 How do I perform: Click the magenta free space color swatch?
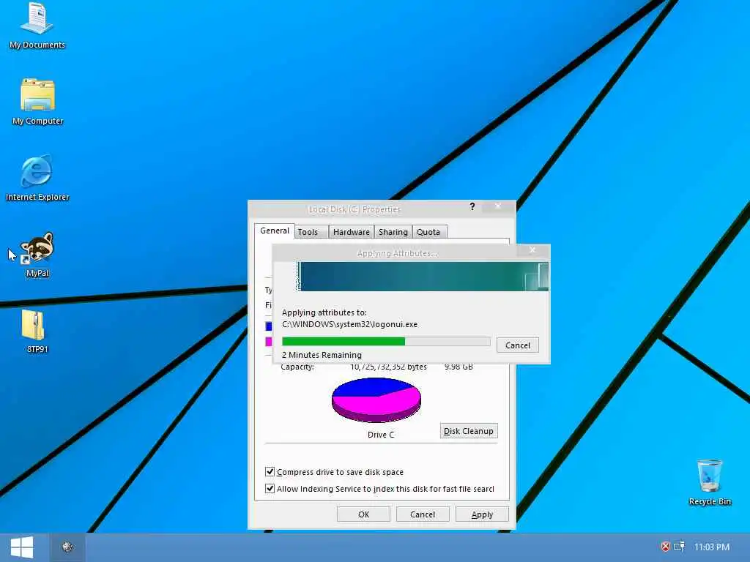269,342
